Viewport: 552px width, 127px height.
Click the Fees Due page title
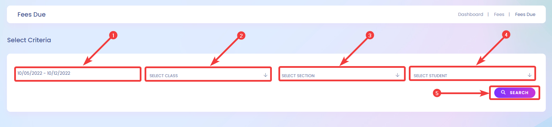(31, 15)
